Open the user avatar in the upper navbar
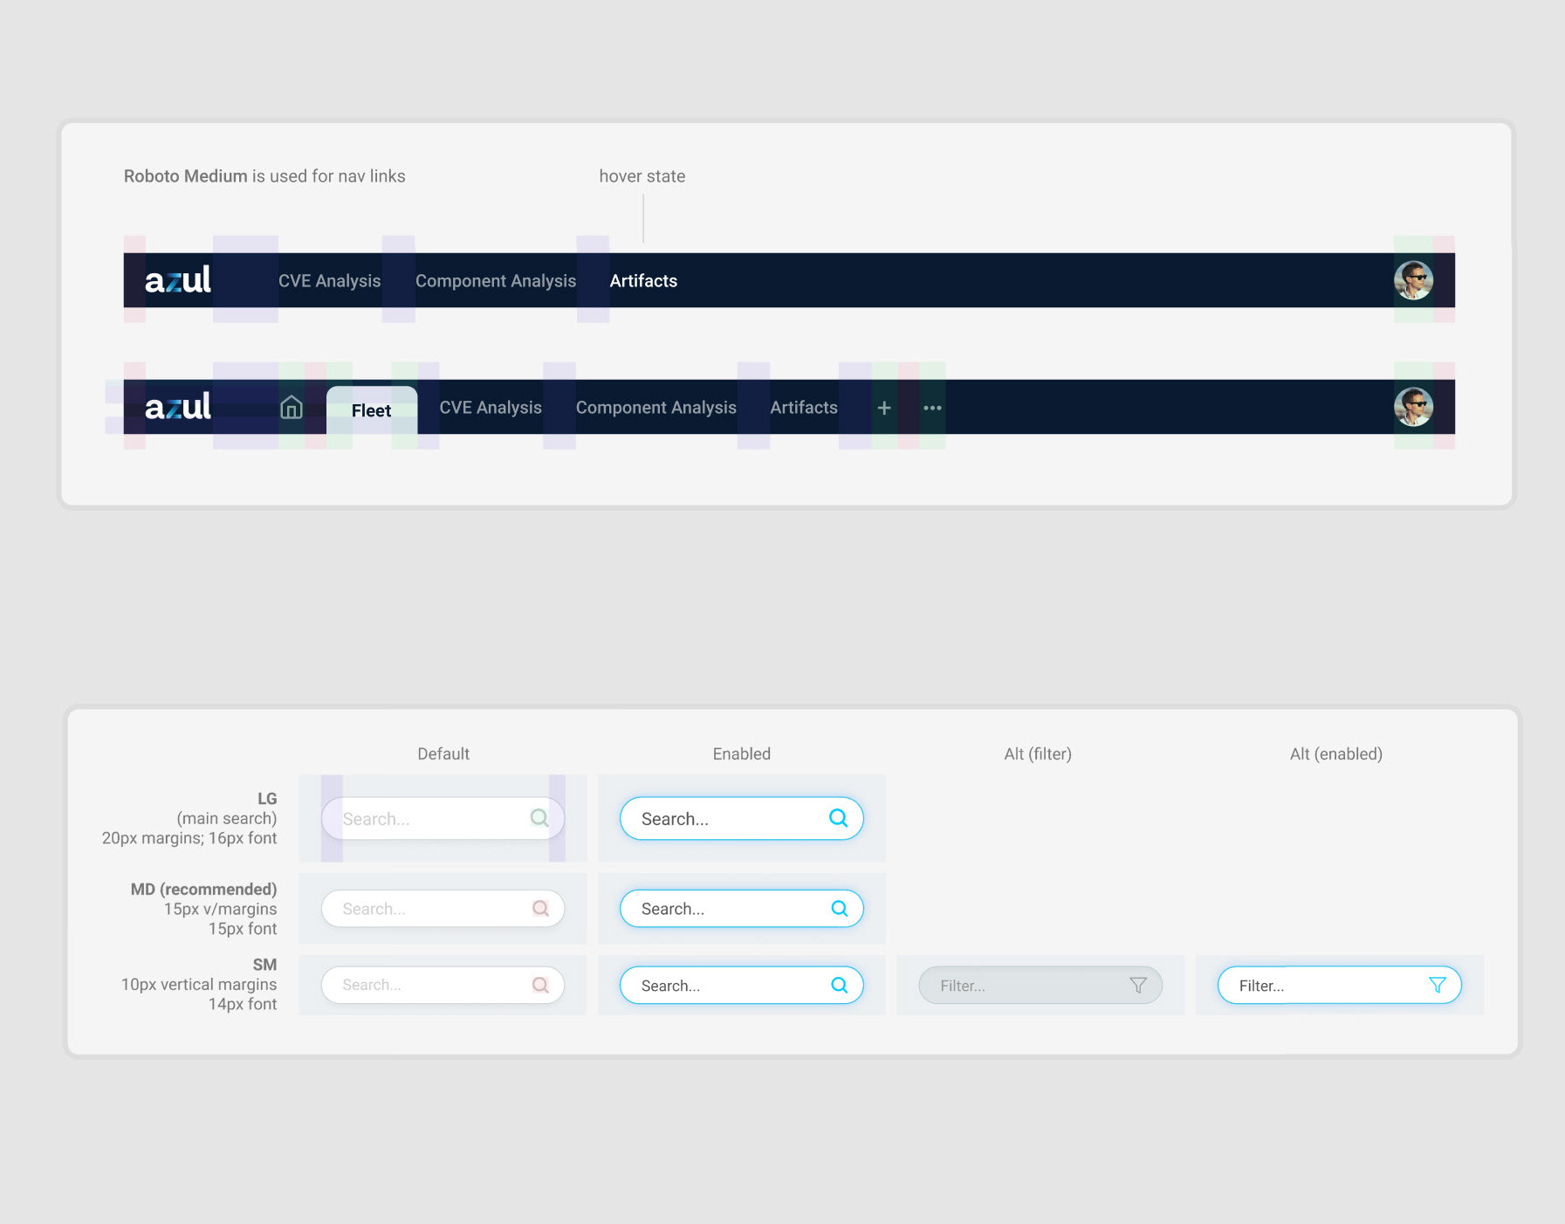The image size is (1565, 1224). 1413,280
